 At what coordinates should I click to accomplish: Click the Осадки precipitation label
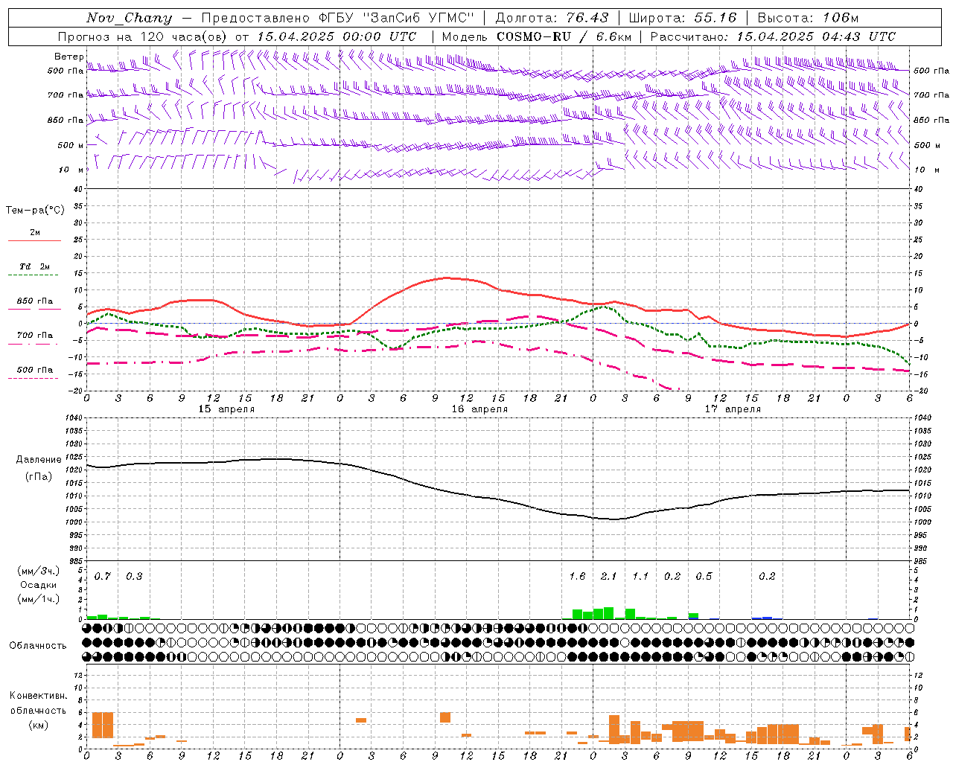pos(39,585)
